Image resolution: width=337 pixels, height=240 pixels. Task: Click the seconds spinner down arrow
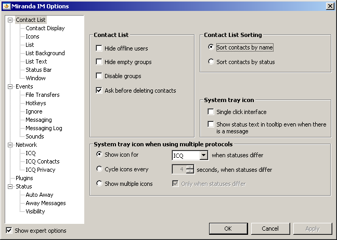pos(190,171)
